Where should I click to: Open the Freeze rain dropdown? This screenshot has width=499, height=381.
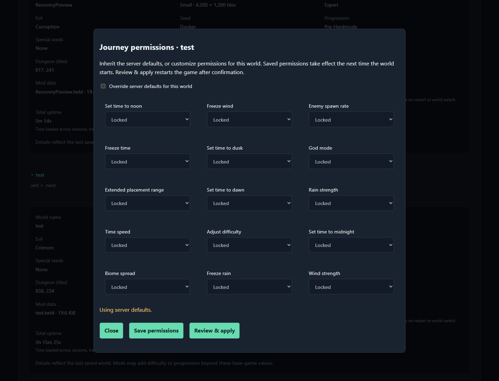(x=249, y=287)
